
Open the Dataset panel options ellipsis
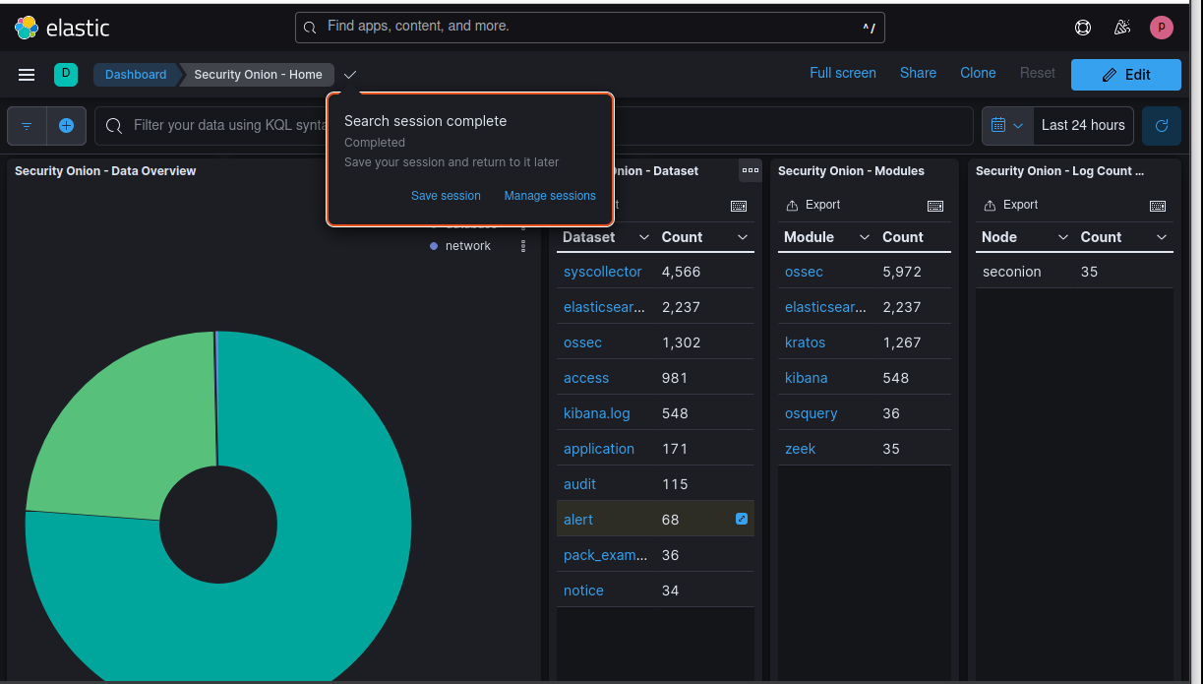tap(751, 170)
